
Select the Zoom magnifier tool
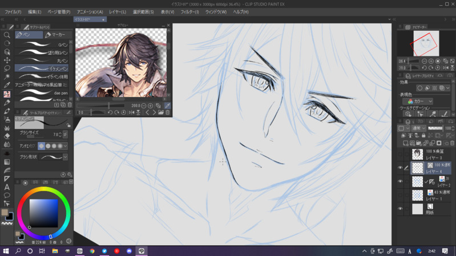point(7,35)
